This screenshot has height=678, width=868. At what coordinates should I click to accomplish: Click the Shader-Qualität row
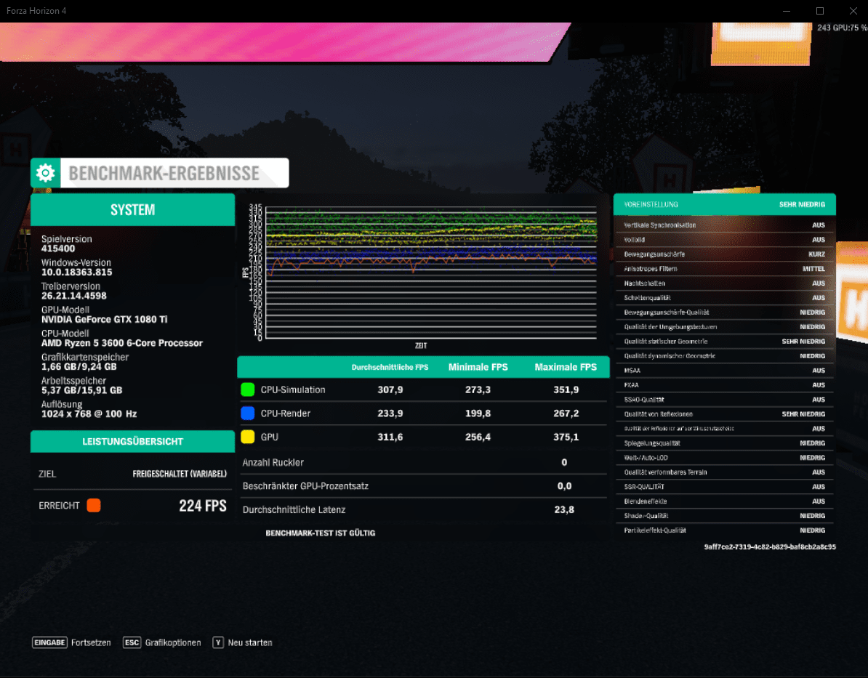tap(725, 516)
